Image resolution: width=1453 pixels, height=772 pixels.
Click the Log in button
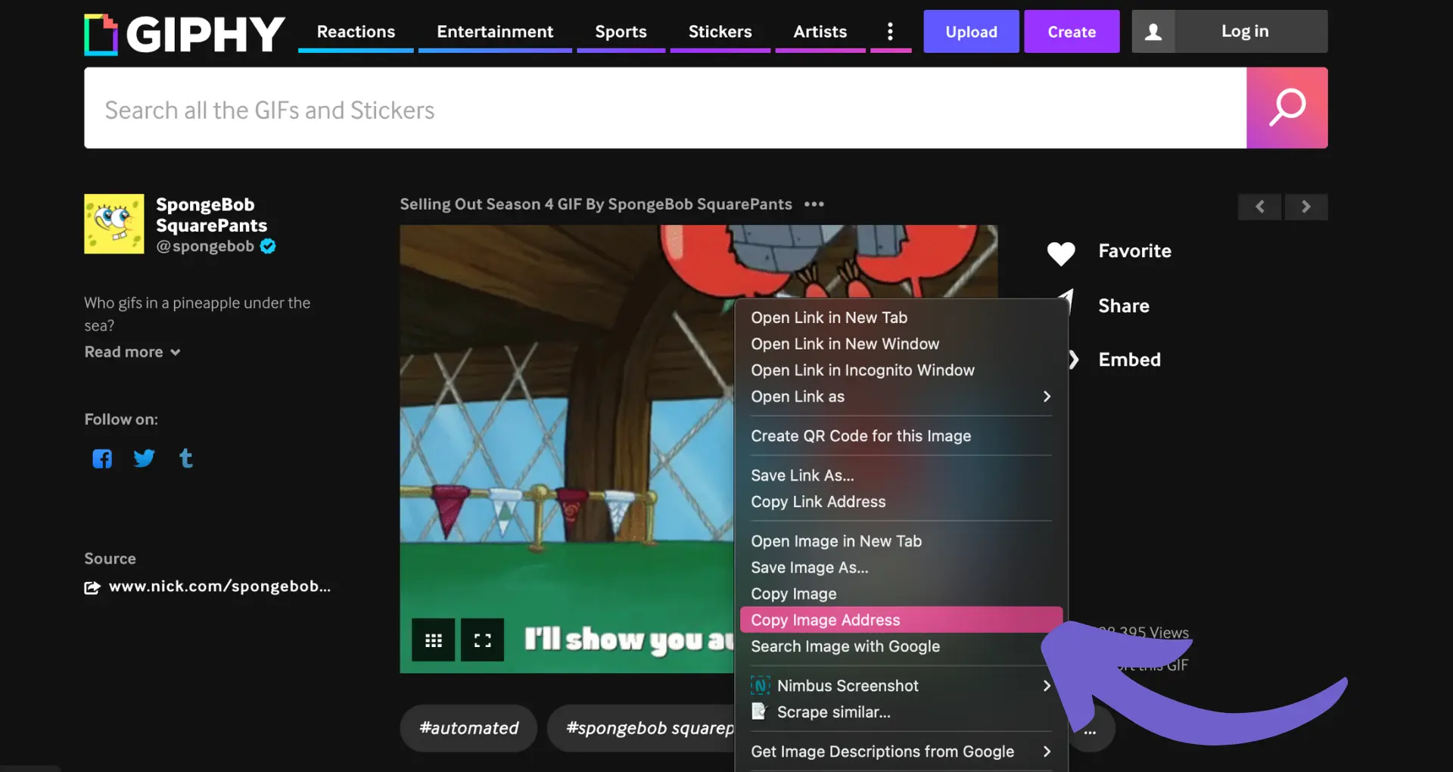coord(1245,31)
